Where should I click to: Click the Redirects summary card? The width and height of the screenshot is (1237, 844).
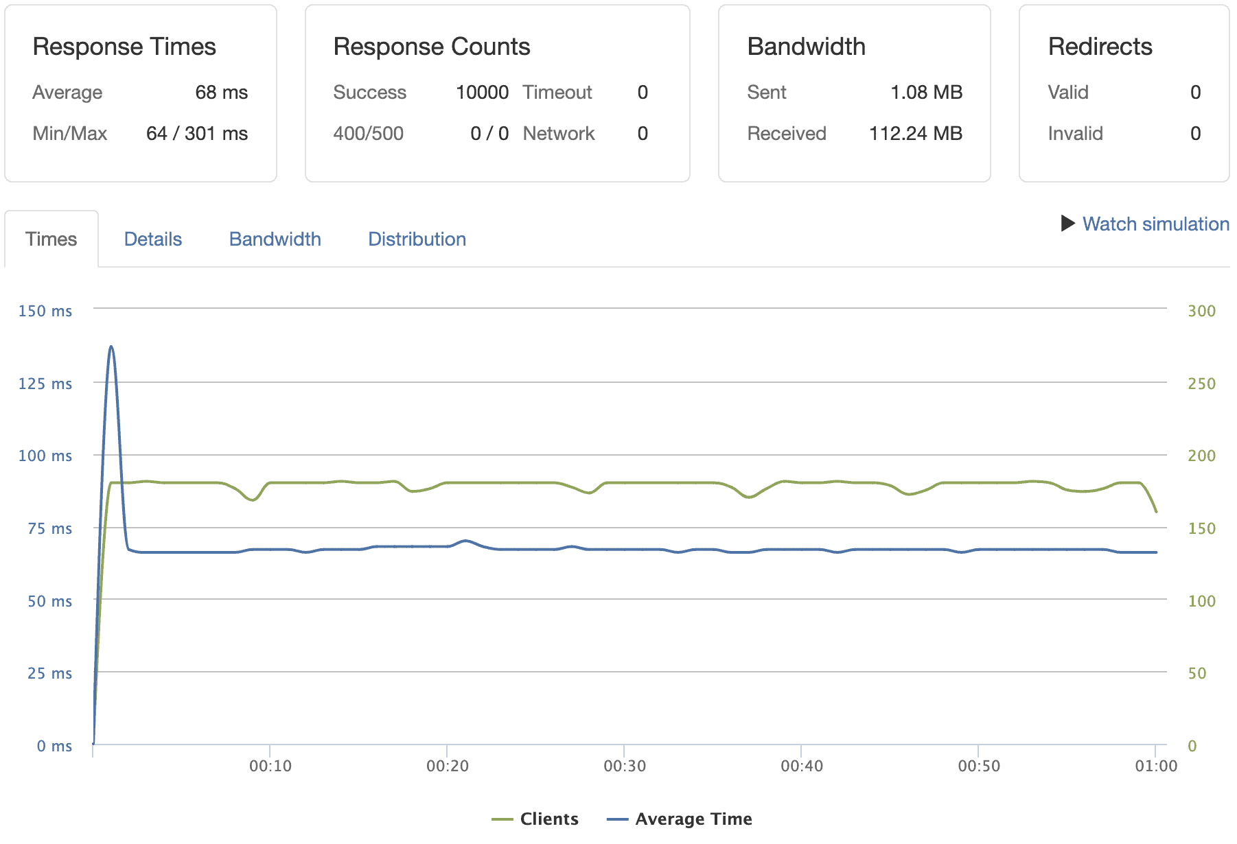pos(1122,93)
